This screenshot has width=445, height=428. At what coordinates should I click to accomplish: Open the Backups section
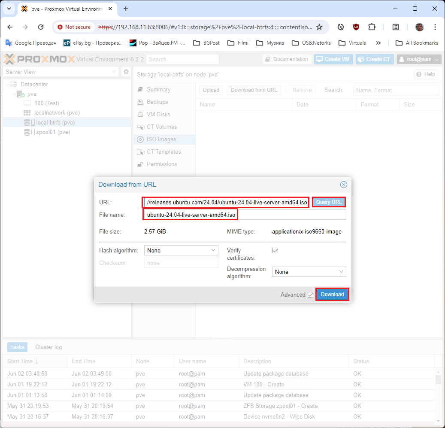[x=164, y=102]
